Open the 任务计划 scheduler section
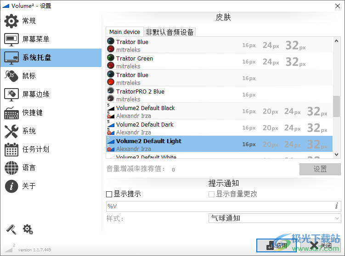 pos(35,149)
